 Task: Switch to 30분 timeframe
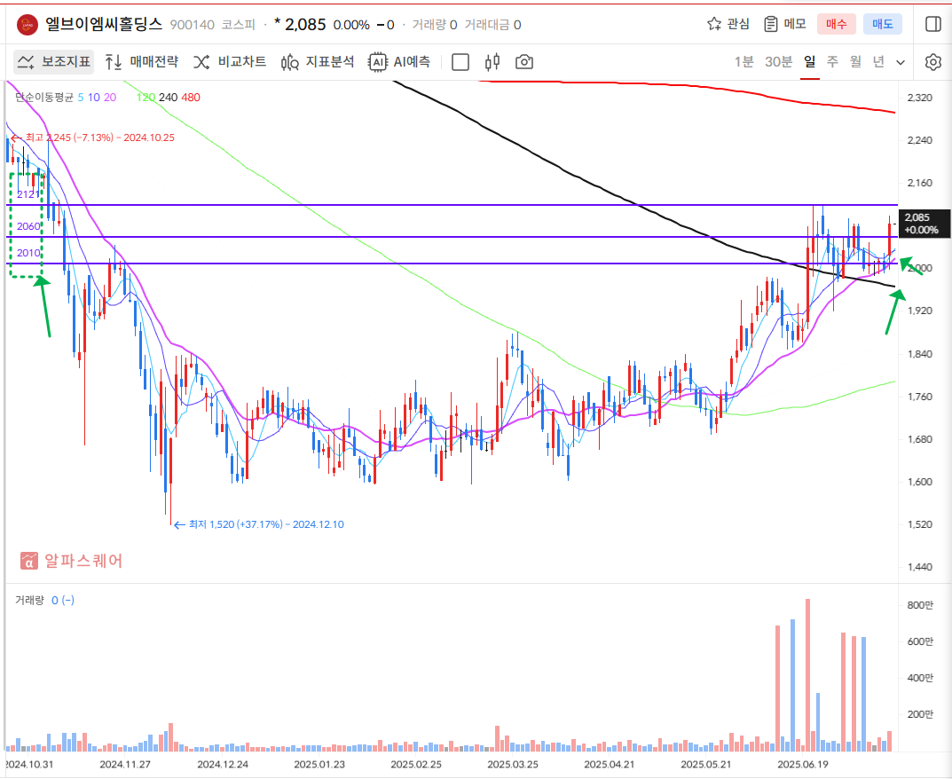coord(778,62)
